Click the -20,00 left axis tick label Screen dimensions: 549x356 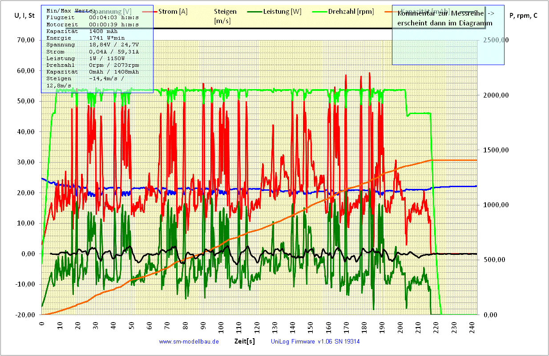pos(26,315)
